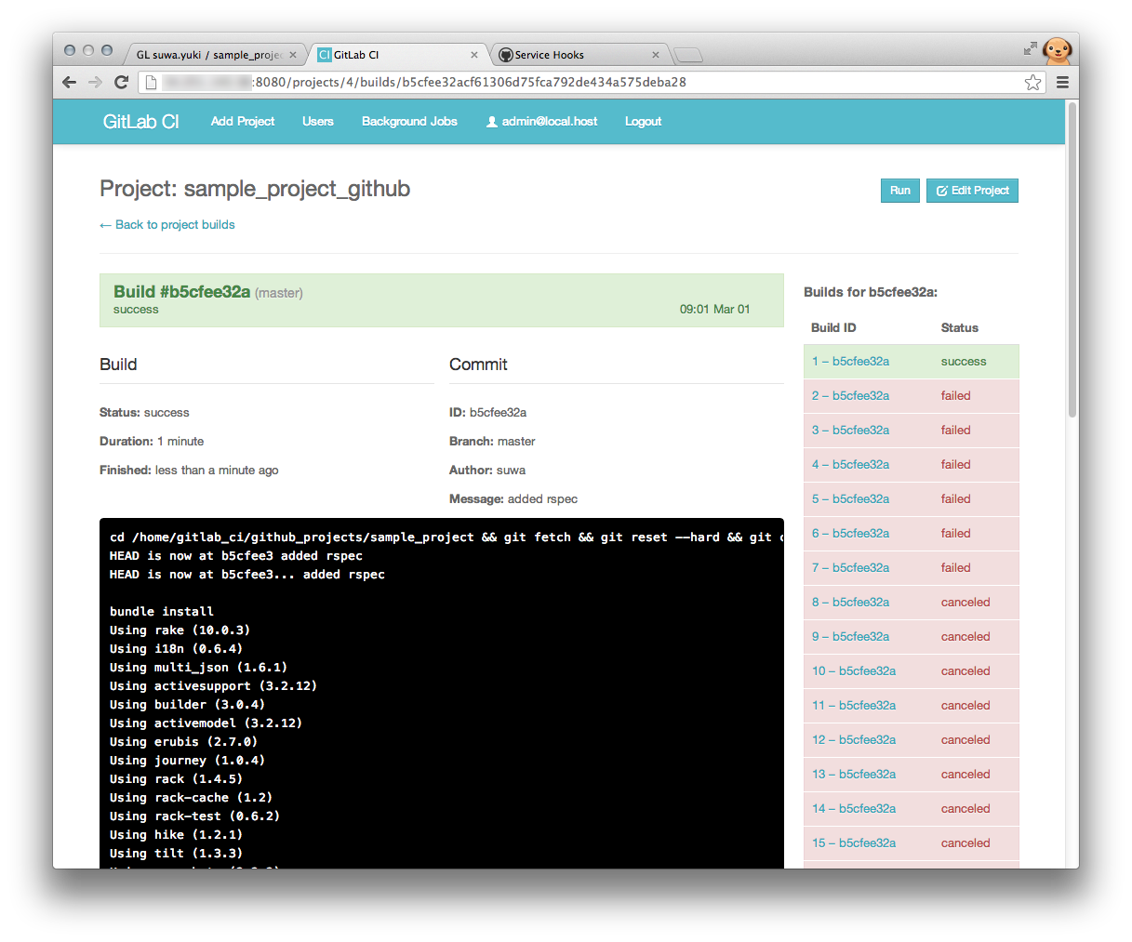Click the browser back arrow

click(x=69, y=82)
